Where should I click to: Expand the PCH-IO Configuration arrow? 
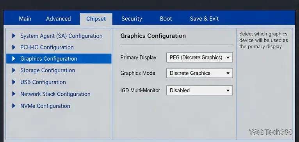pos(14,47)
